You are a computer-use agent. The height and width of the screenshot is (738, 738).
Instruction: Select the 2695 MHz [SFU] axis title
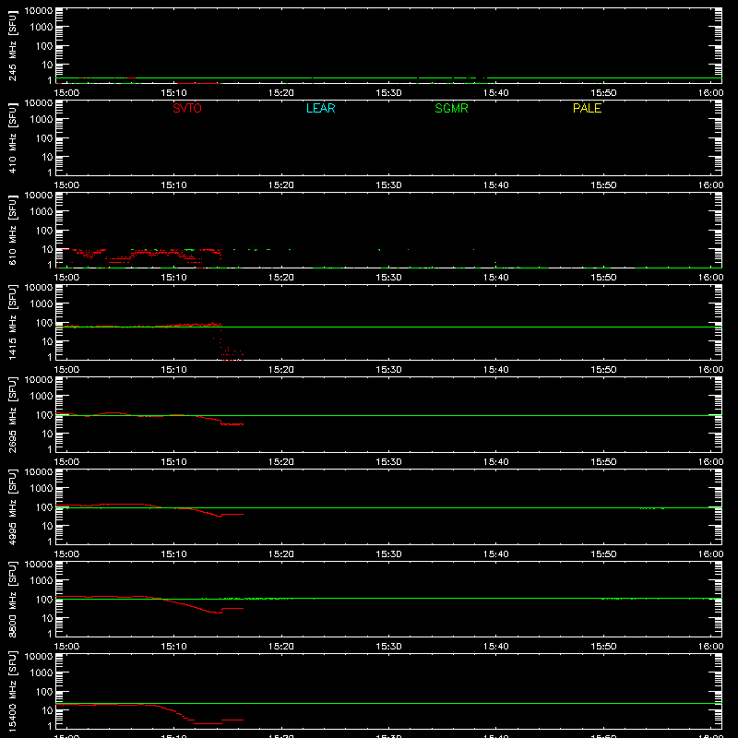(x=13, y=414)
